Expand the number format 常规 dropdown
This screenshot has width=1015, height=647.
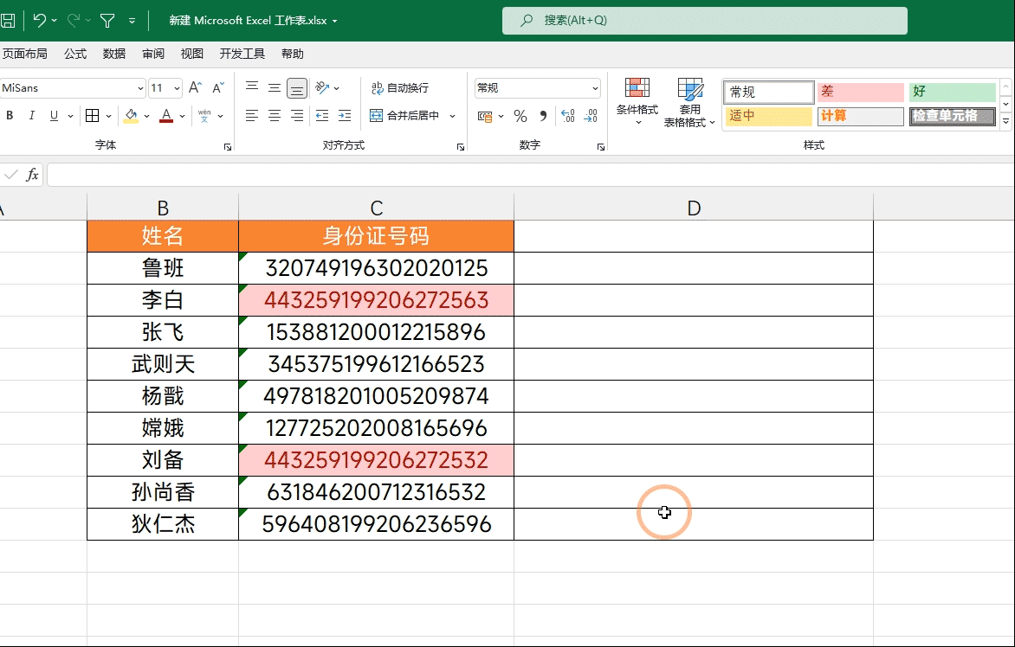click(x=595, y=88)
